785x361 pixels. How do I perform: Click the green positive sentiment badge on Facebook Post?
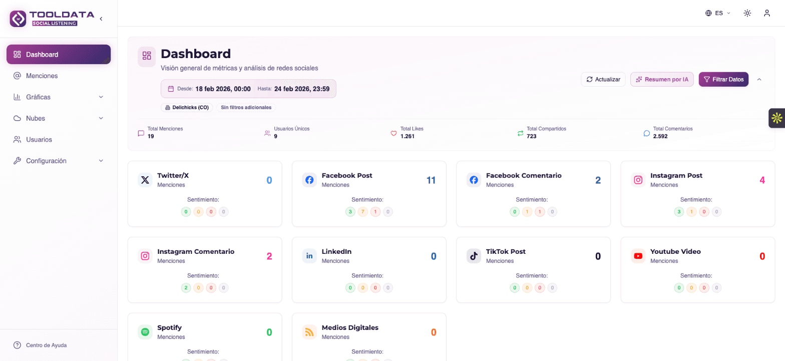[350, 212]
